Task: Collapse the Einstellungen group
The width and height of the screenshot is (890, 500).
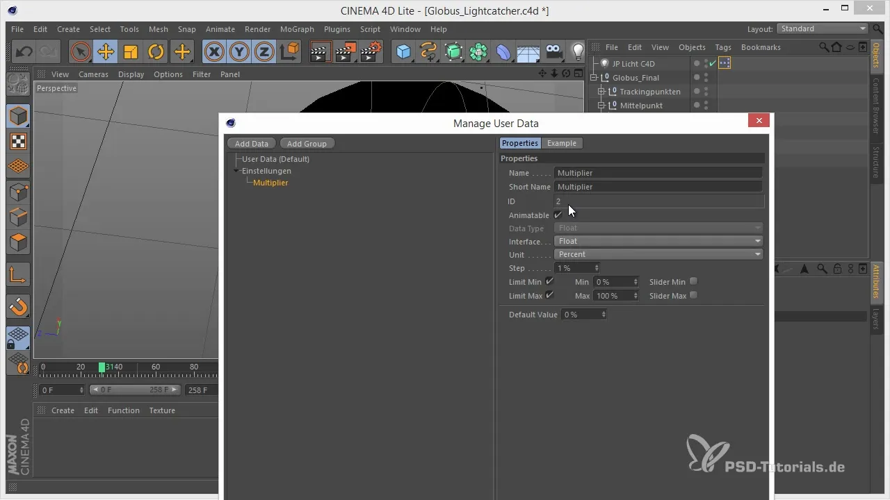Action: pos(237,171)
